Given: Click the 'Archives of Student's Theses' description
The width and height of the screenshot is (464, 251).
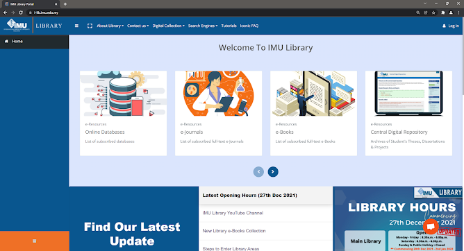Looking at the screenshot, I should pos(408,144).
